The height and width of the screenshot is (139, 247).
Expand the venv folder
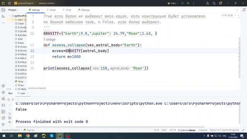tap(13, 20)
